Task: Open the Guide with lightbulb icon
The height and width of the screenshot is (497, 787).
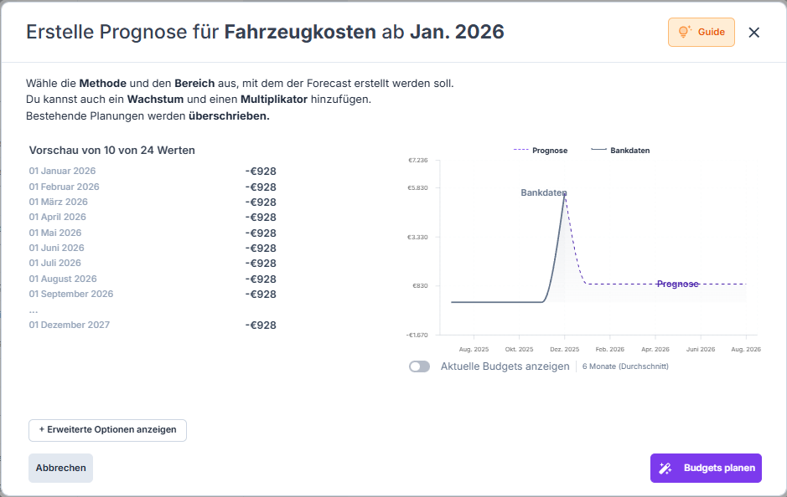Action: [x=701, y=32]
